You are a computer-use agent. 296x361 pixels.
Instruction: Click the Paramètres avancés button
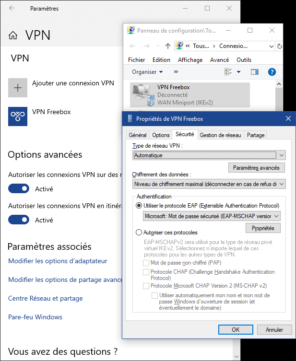click(x=256, y=168)
